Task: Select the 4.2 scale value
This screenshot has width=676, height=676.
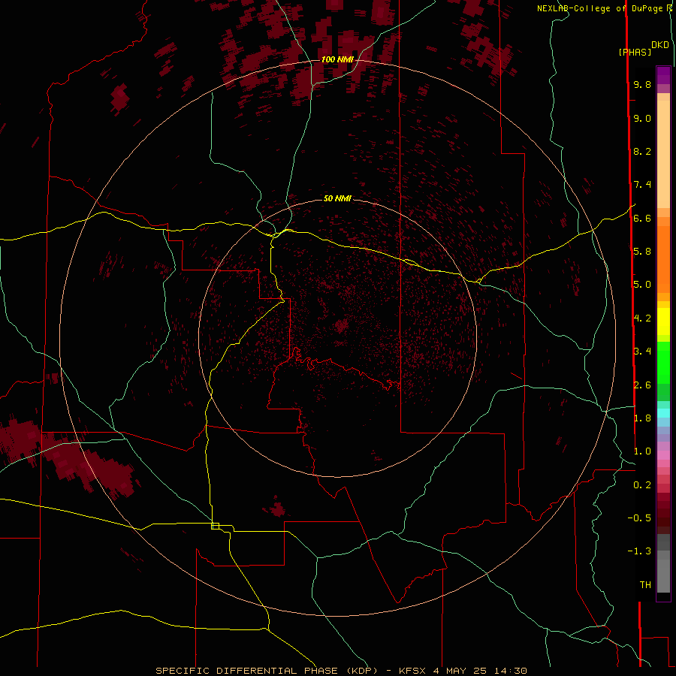Action: (642, 318)
